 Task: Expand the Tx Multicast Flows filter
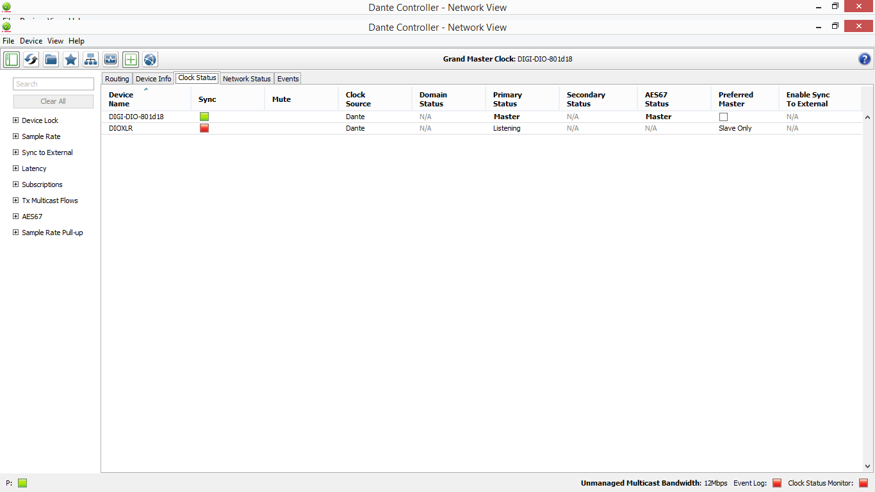pyautogui.click(x=16, y=201)
